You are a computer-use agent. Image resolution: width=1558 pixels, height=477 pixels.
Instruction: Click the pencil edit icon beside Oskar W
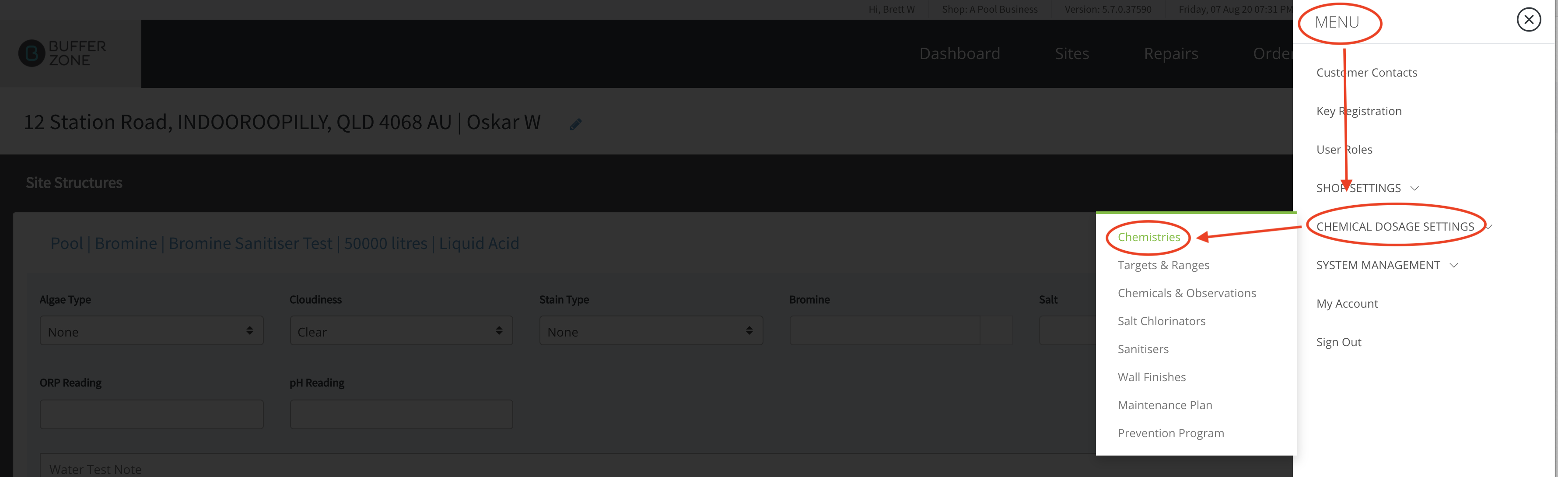576,124
